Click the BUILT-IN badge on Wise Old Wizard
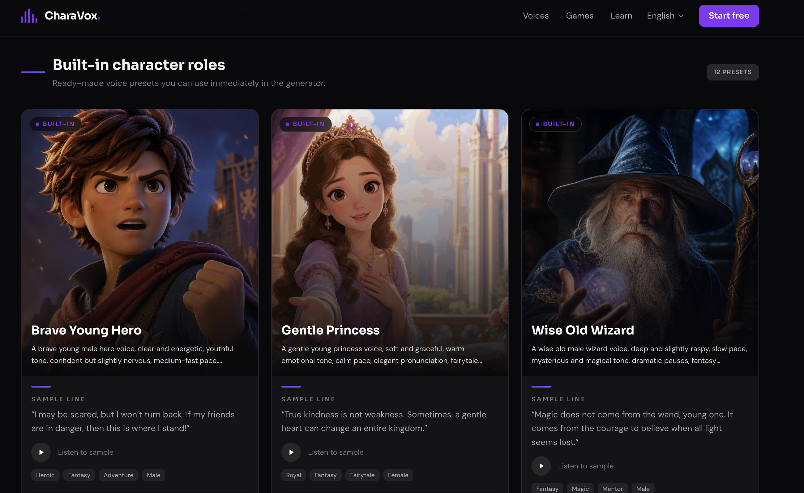Image resolution: width=804 pixels, height=493 pixels. point(555,124)
